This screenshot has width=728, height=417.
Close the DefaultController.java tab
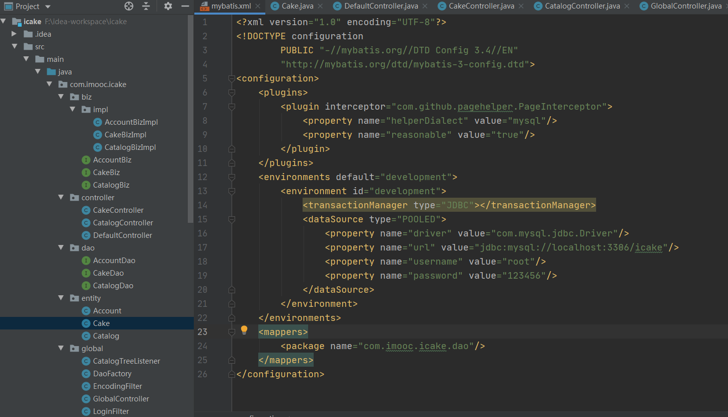(x=424, y=6)
